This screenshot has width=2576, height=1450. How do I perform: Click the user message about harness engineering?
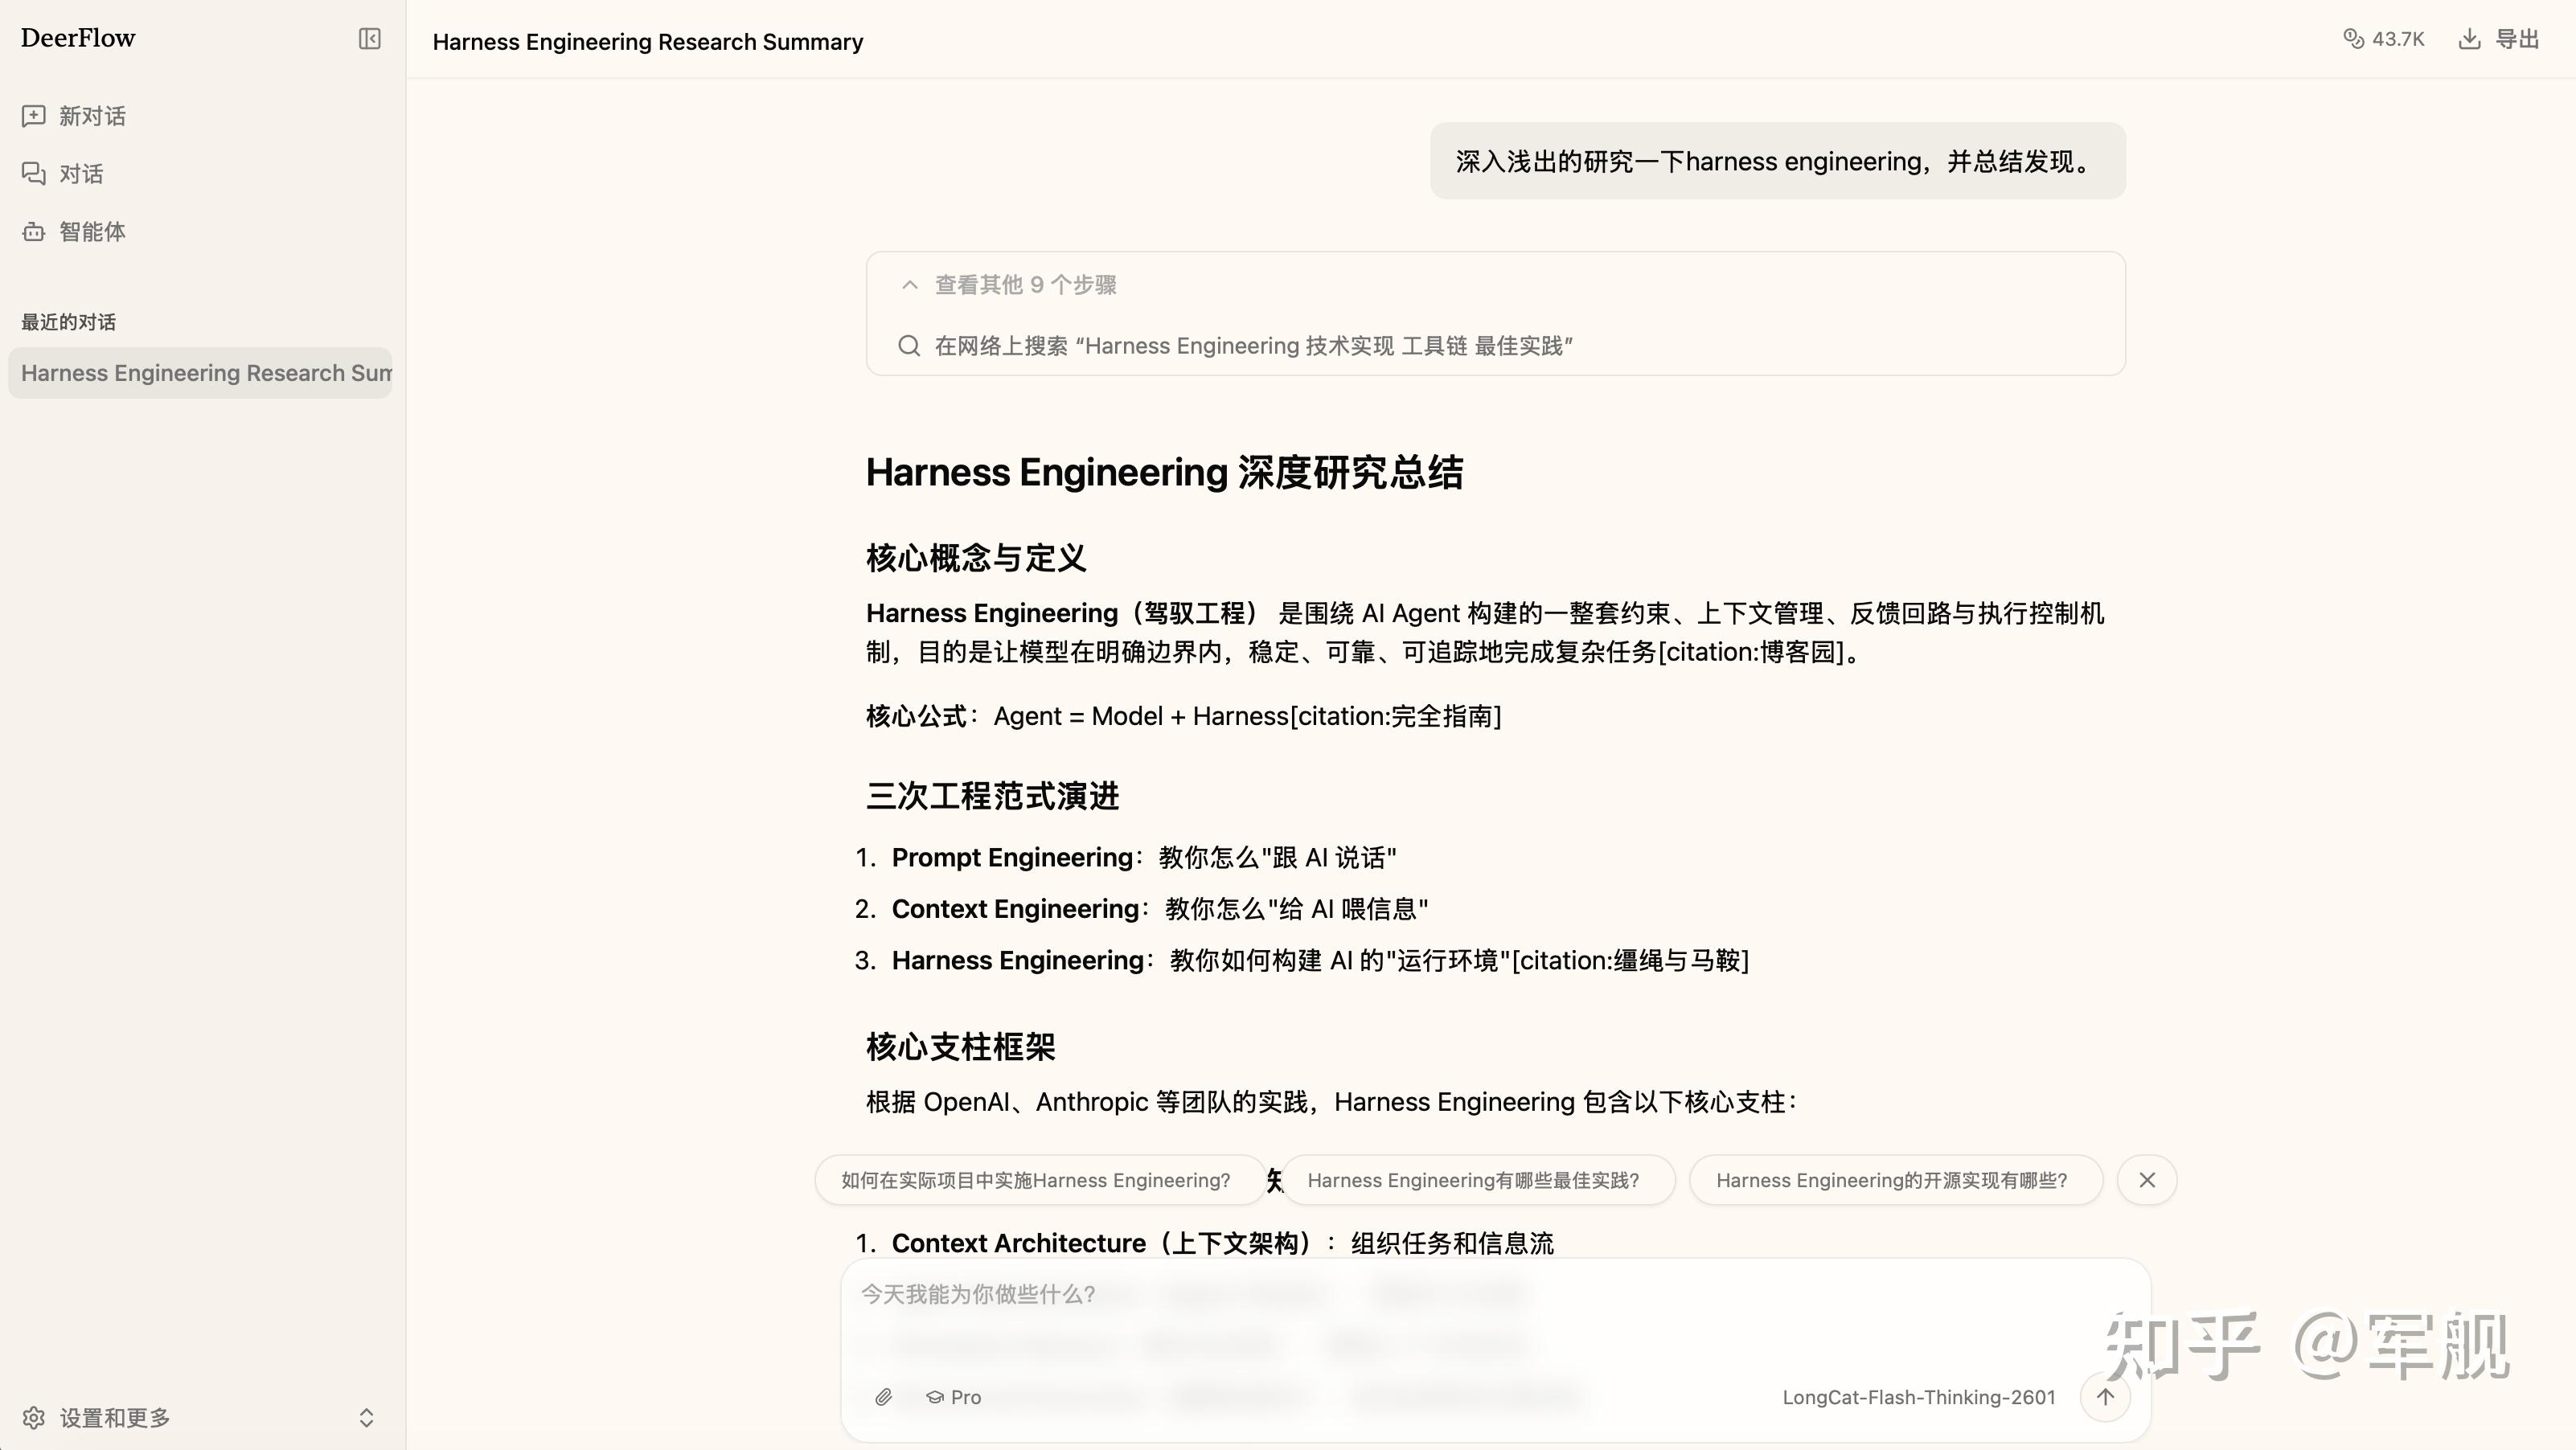click(x=1777, y=161)
